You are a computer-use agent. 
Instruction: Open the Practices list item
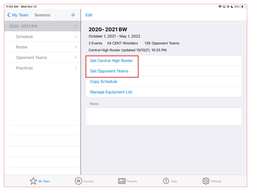point(24,68)
